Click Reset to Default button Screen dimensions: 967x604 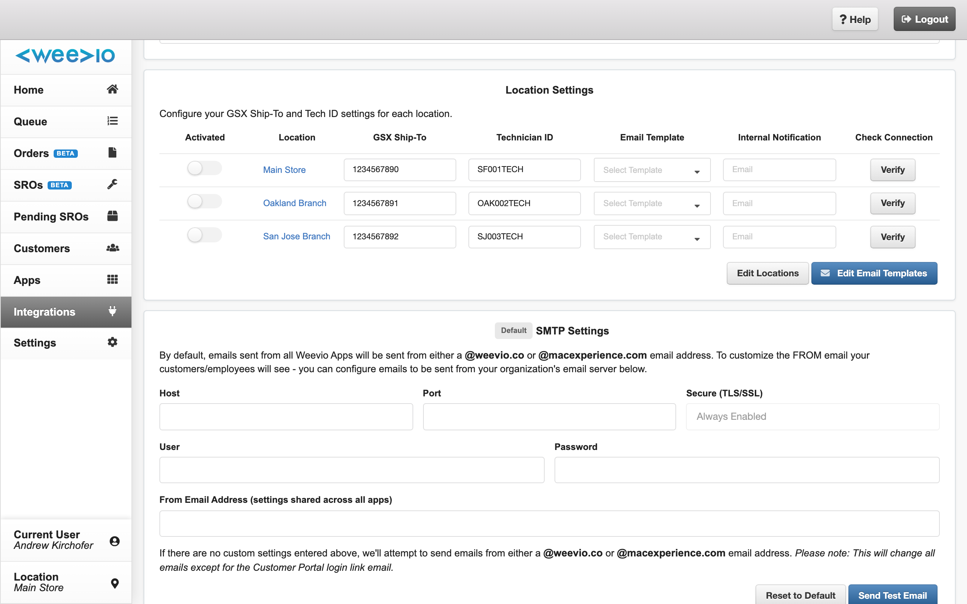[x=800, y=595]
